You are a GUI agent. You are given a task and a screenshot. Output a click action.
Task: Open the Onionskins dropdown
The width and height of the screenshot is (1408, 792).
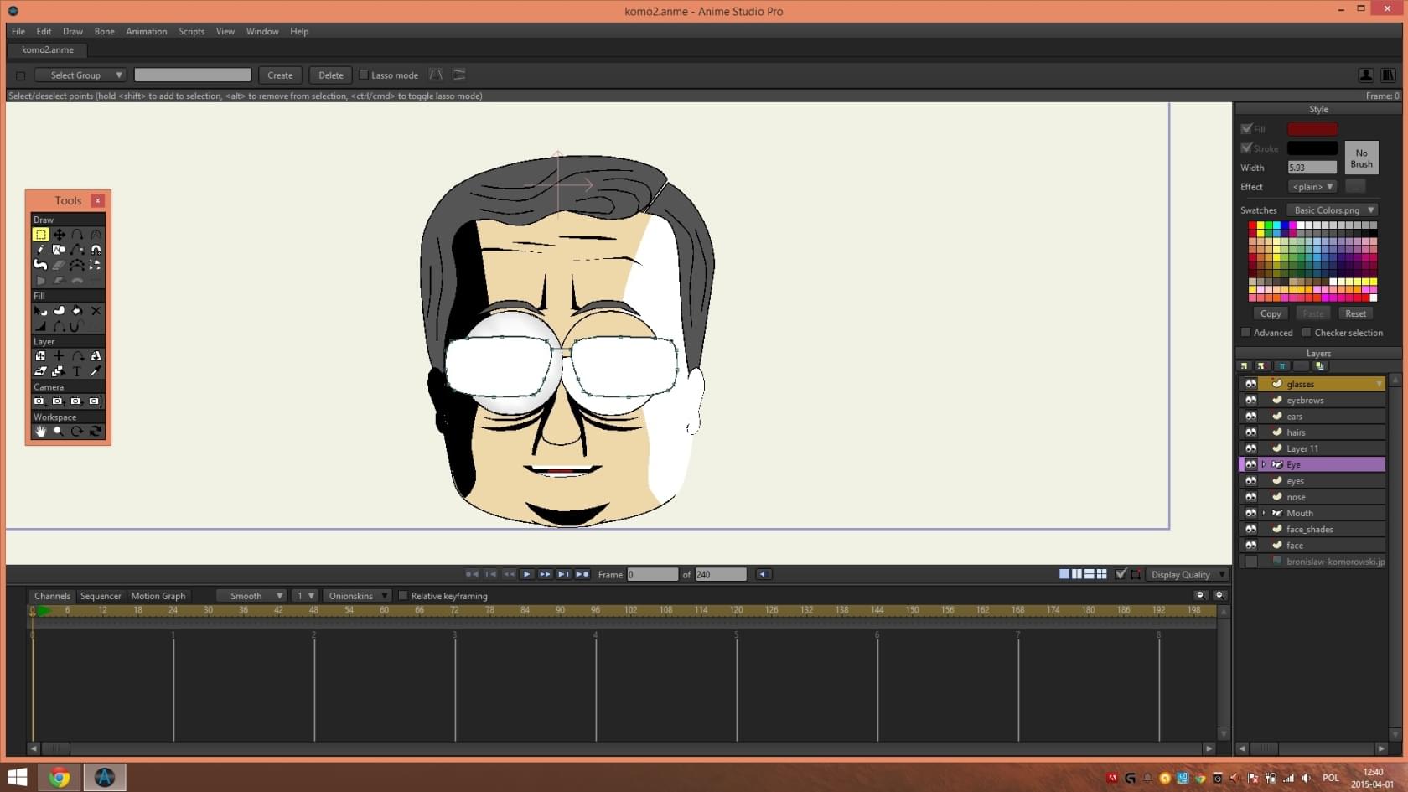[x=357, y=596]
